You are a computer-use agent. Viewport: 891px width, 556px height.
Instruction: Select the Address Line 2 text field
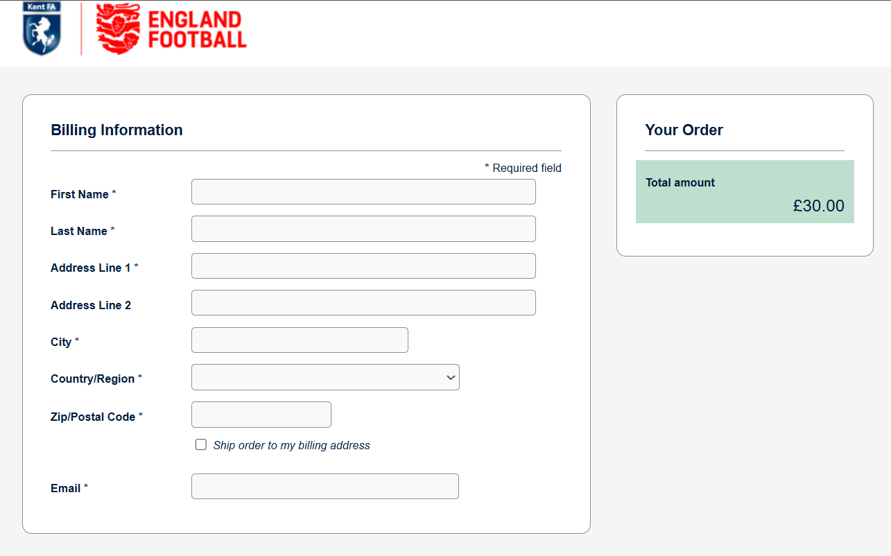(x=363, y=303)
